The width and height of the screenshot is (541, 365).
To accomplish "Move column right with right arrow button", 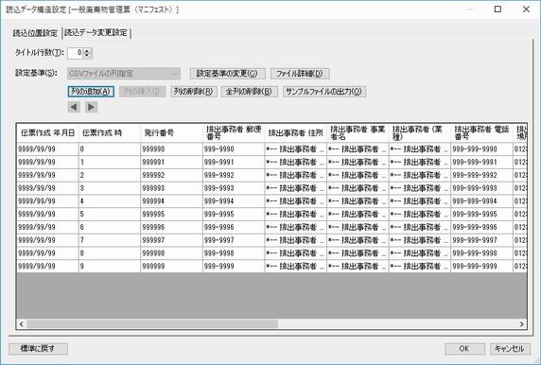I will pos(92,107).
